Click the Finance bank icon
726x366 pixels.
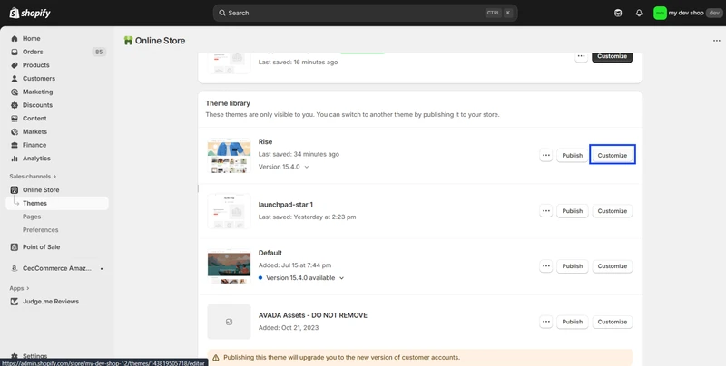15,145
